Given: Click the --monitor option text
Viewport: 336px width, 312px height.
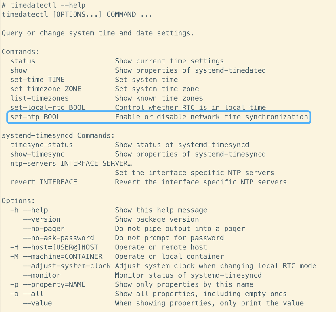Looking at the screenshot, I should pyautogui.click(x=41, y=275).
